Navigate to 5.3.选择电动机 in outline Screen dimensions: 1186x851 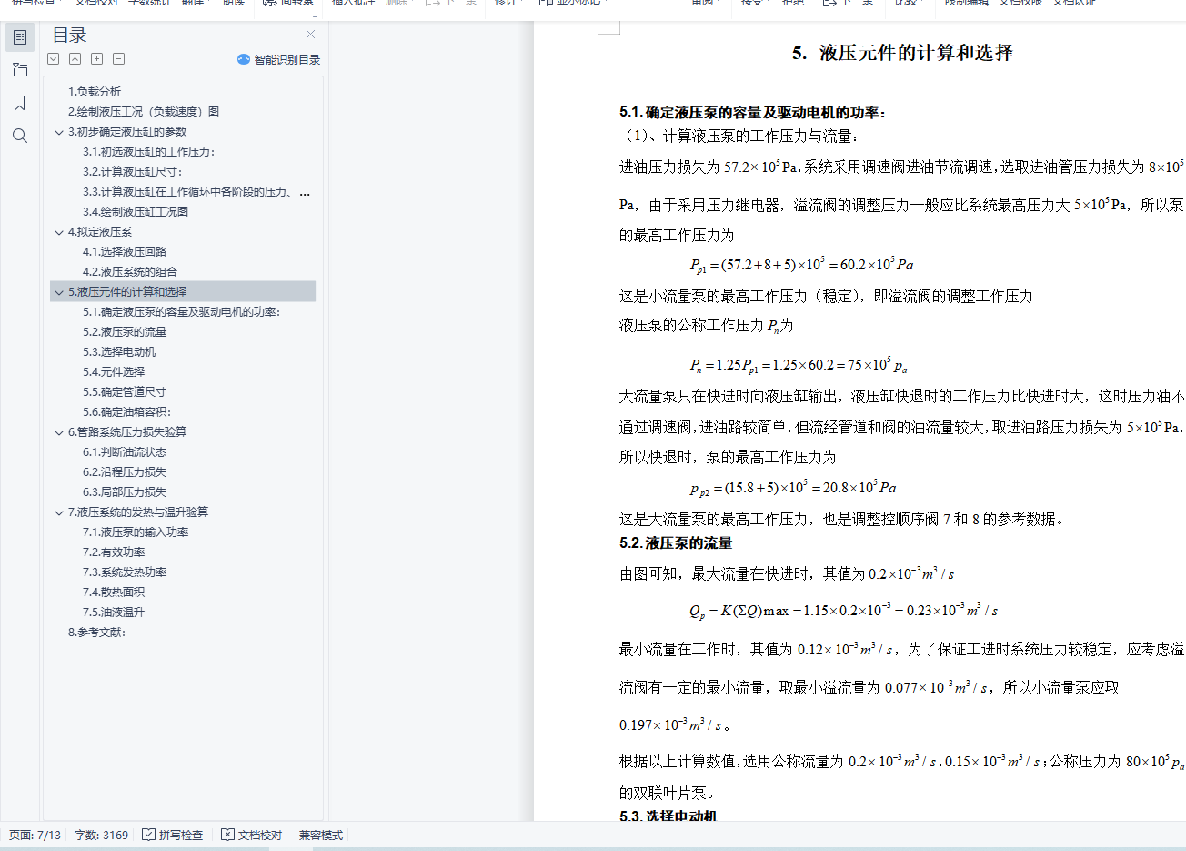tap(119, 352)
